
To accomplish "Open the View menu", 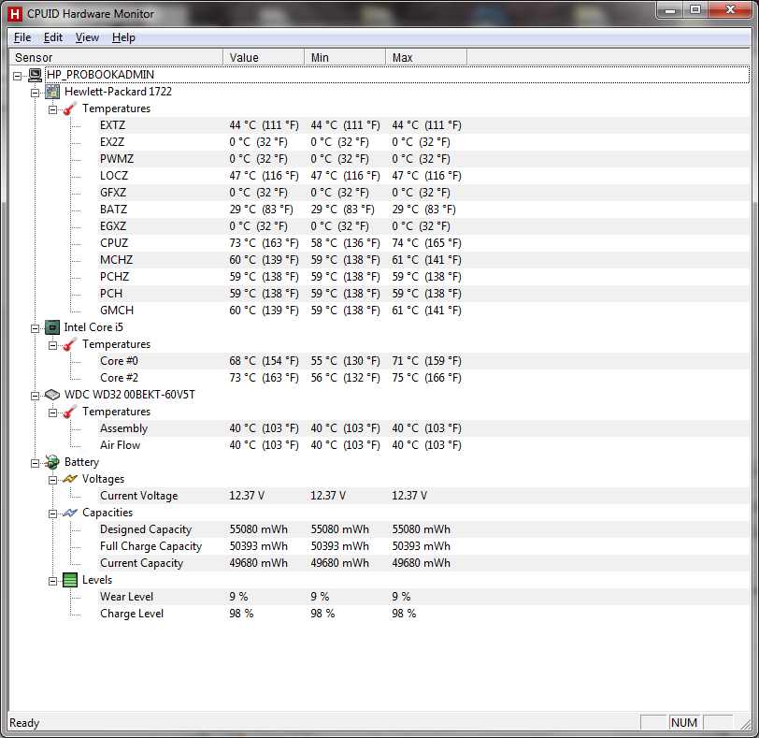I will tap(87, 37).
